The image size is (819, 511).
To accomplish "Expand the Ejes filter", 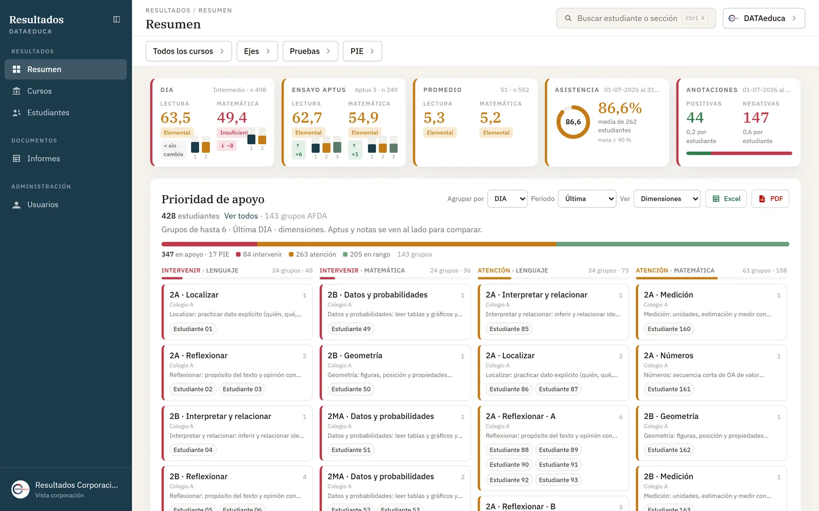I will 257,51.
